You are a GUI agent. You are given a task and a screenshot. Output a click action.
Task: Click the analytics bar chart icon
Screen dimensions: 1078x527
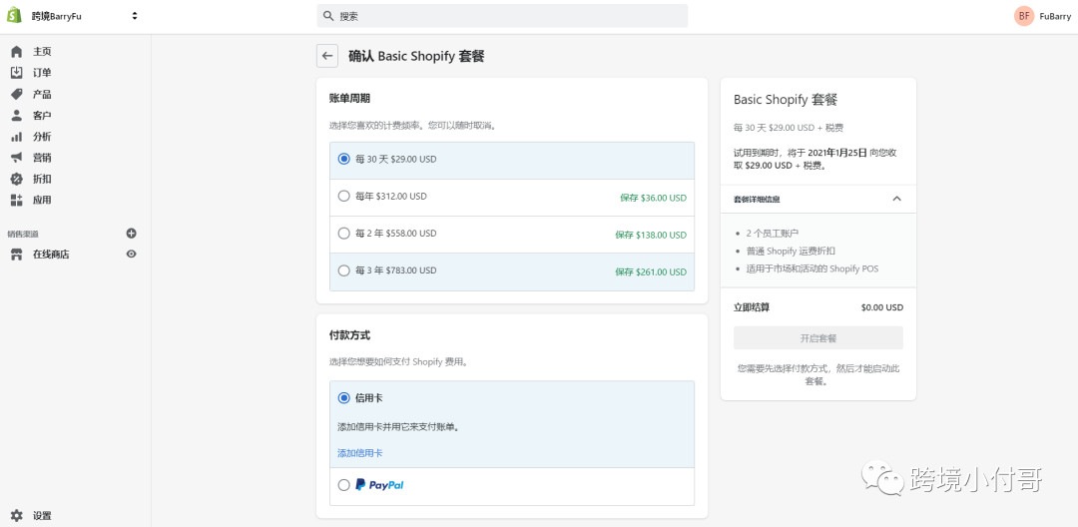[x=17, y=137]
